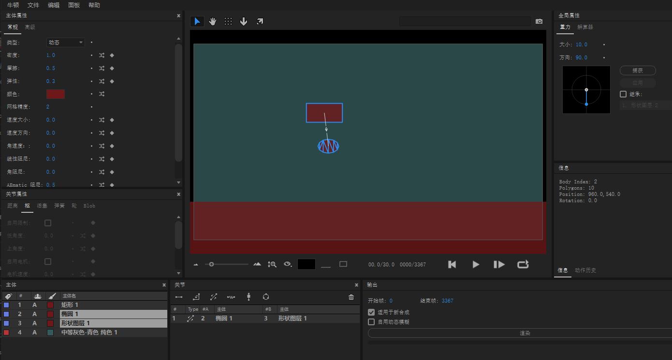Screen dimensions: 672x360
Task: Click randomize icon for 密度
Action: pos(102,55)
